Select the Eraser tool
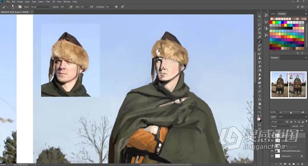The width and height of the screenshot is (308, 166). point(259,66)
